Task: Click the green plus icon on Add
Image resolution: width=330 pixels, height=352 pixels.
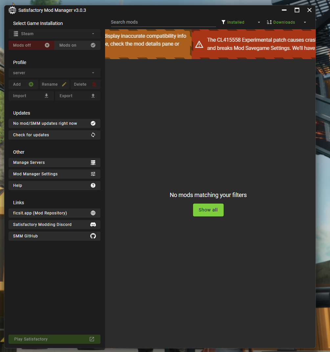Action: 31,84
